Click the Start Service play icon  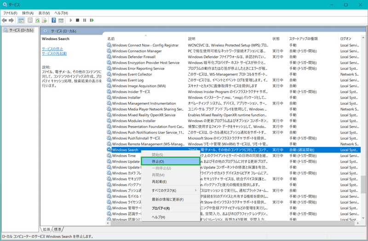[71, 20]
